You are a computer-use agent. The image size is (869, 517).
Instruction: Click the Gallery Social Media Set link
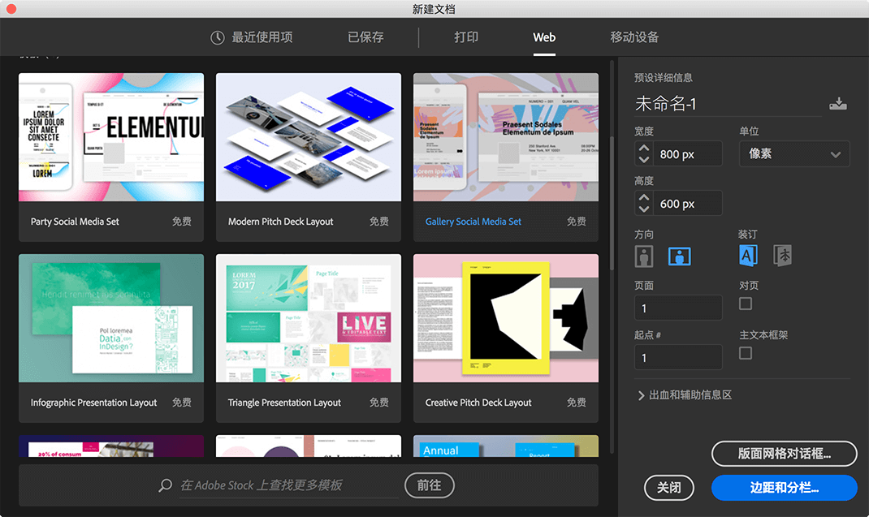473,222
